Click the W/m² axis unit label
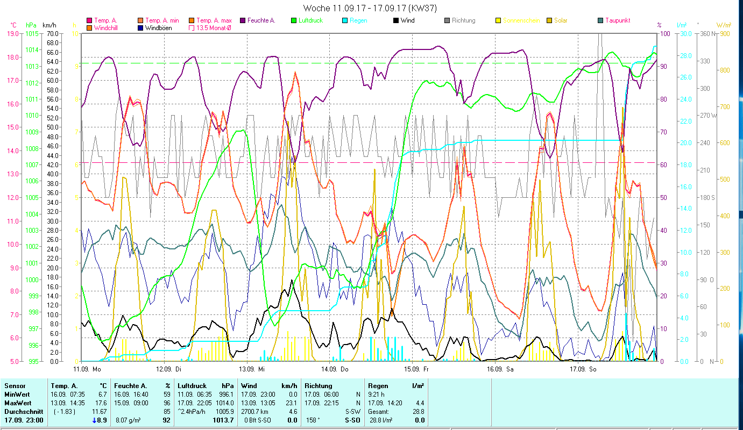This screenshot has height=430, width=743. (724, 25)
